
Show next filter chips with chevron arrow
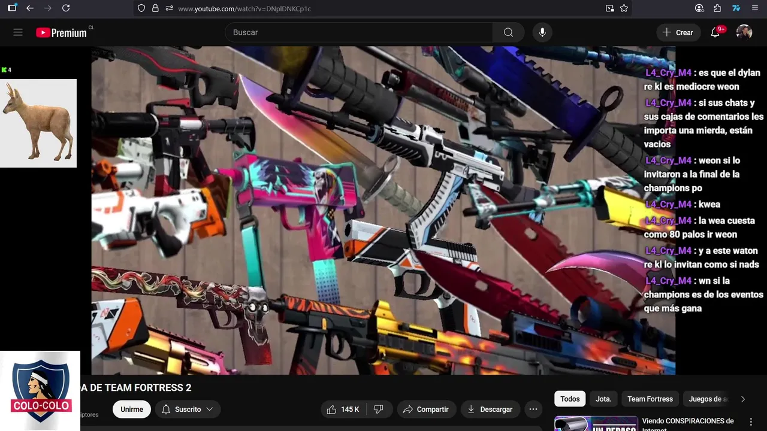pos(743,399)
